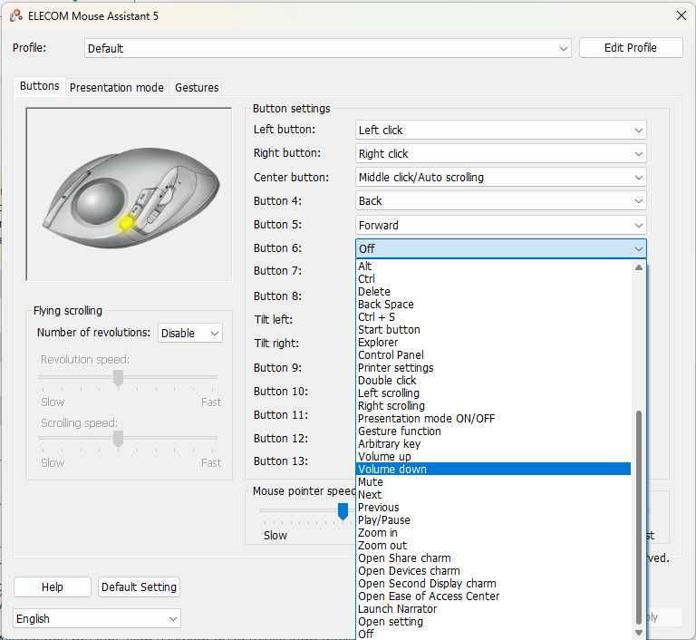The height and width of the screenshot is (640, 696).
Task: Select Double click option
Action: coord(494,381)
